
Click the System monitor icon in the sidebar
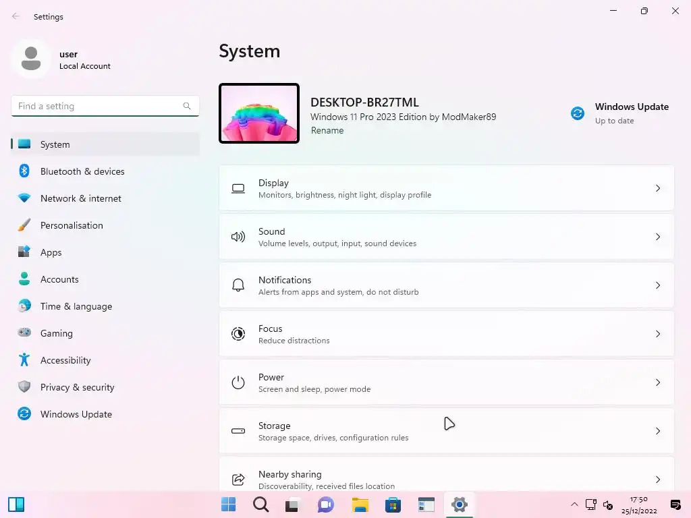coord(24,144)
